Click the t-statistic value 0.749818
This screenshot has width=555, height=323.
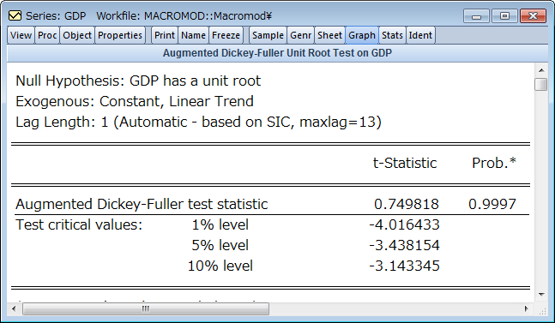point(407,204)
